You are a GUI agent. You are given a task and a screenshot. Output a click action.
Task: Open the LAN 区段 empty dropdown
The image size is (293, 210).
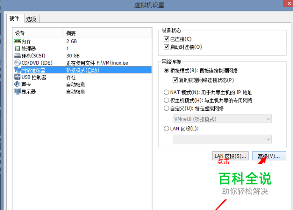click(x=222, y=139)
